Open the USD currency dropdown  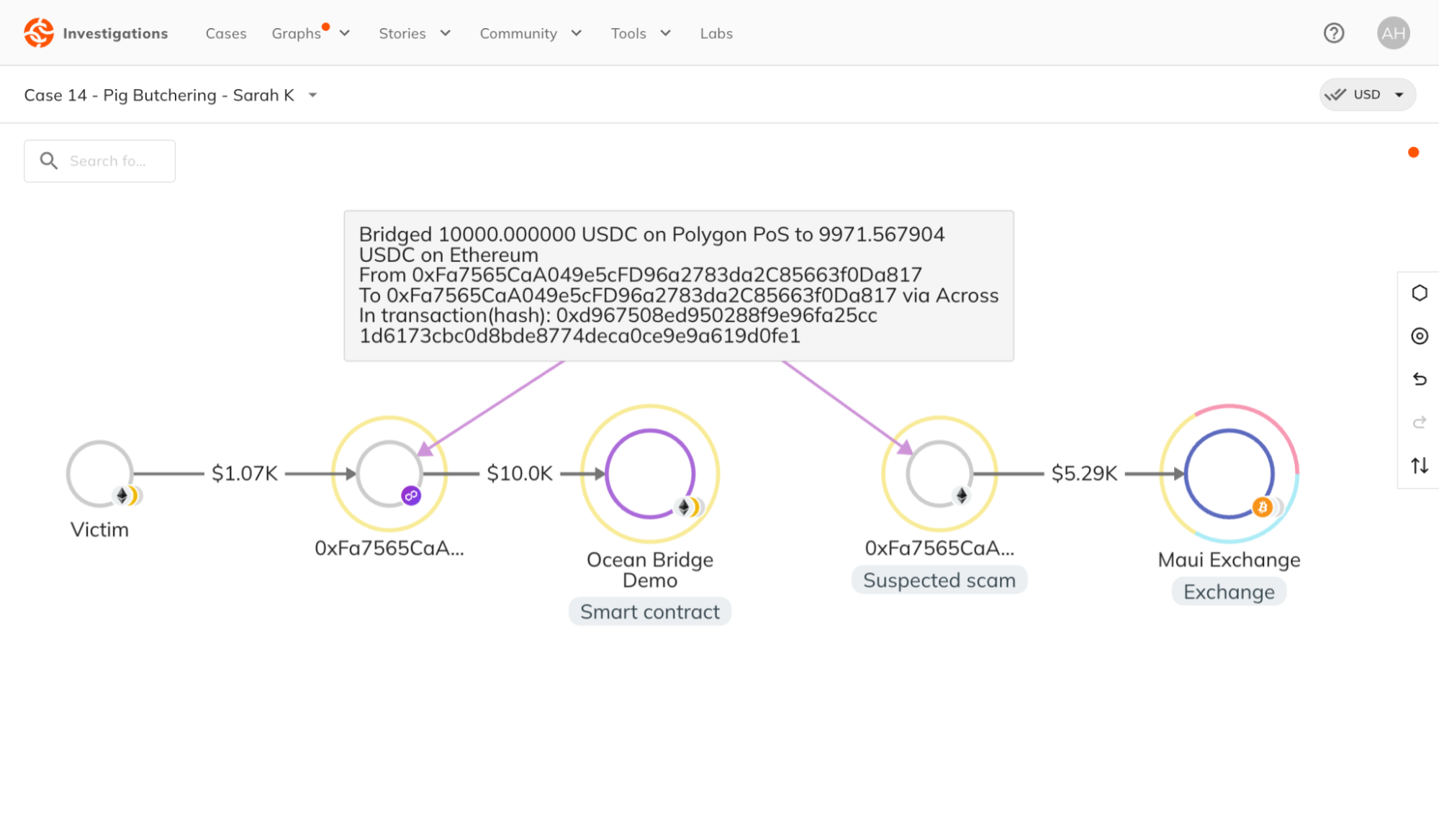tap(1367, 94)
